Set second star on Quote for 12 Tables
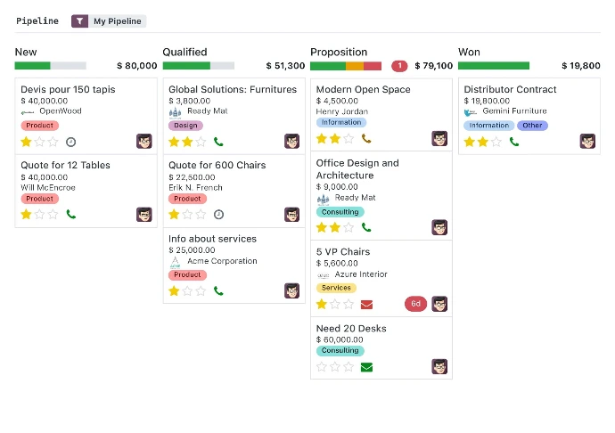 tap(40, 215)
